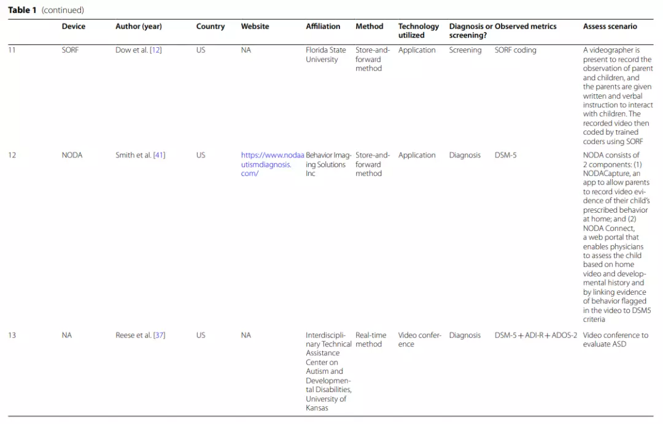Select the 'Technology utilized' column header

point(419,31)
